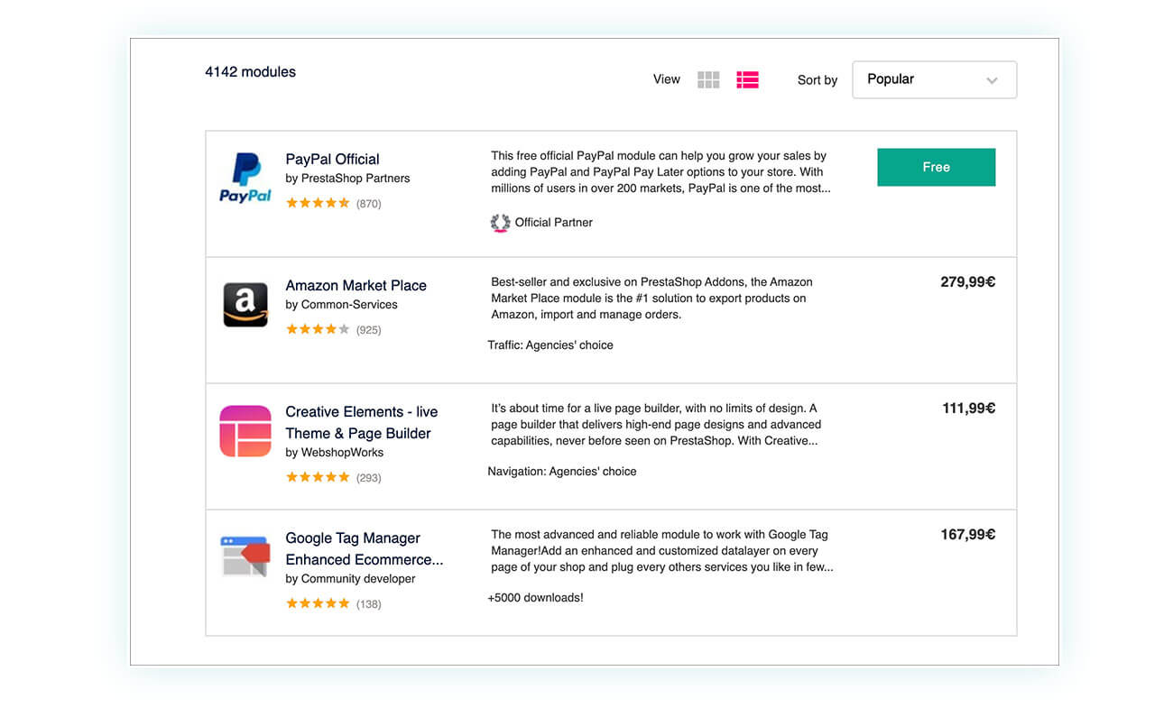Click the "4142 modules" count text
This screenshot has height=717, width=1173.
click(x=250, y=72)
